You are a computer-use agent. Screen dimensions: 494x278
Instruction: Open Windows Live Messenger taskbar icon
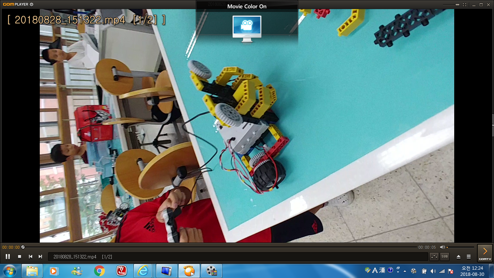click(x=77, y=271)
